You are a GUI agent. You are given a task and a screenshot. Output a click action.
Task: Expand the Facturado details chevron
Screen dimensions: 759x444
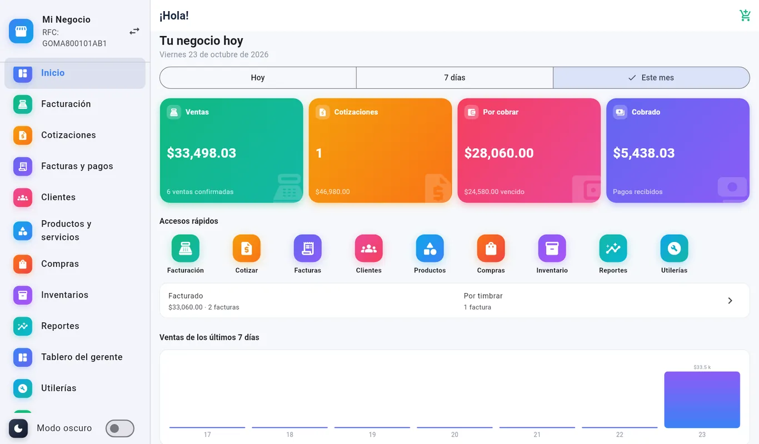730,301
